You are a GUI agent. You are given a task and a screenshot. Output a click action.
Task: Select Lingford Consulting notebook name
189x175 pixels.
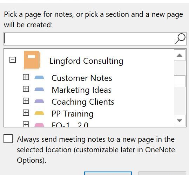(86, 61)
